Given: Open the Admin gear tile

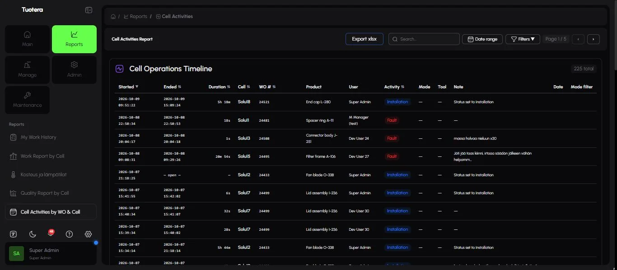Looking at the screenshot, I should click(x=75, y=69).
